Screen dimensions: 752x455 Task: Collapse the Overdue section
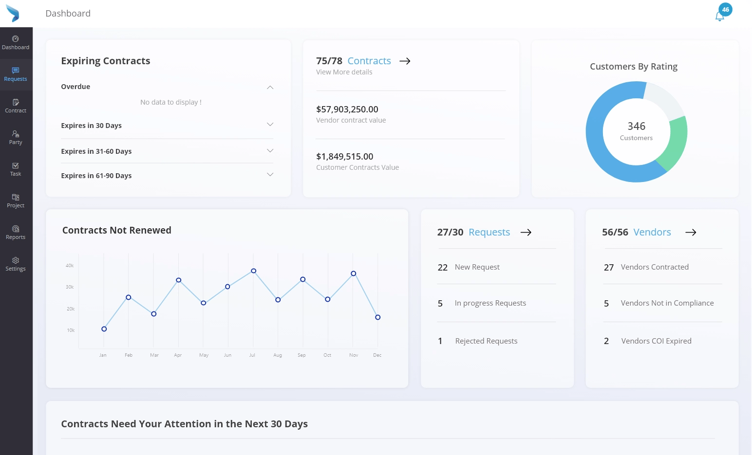(270, 87)
